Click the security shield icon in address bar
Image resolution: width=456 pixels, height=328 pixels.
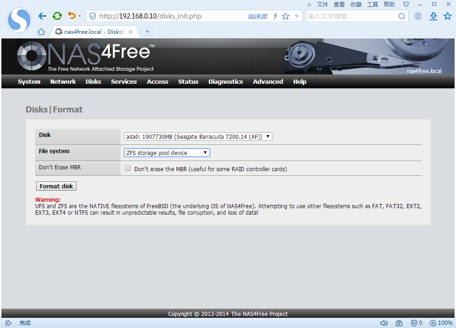93,16
